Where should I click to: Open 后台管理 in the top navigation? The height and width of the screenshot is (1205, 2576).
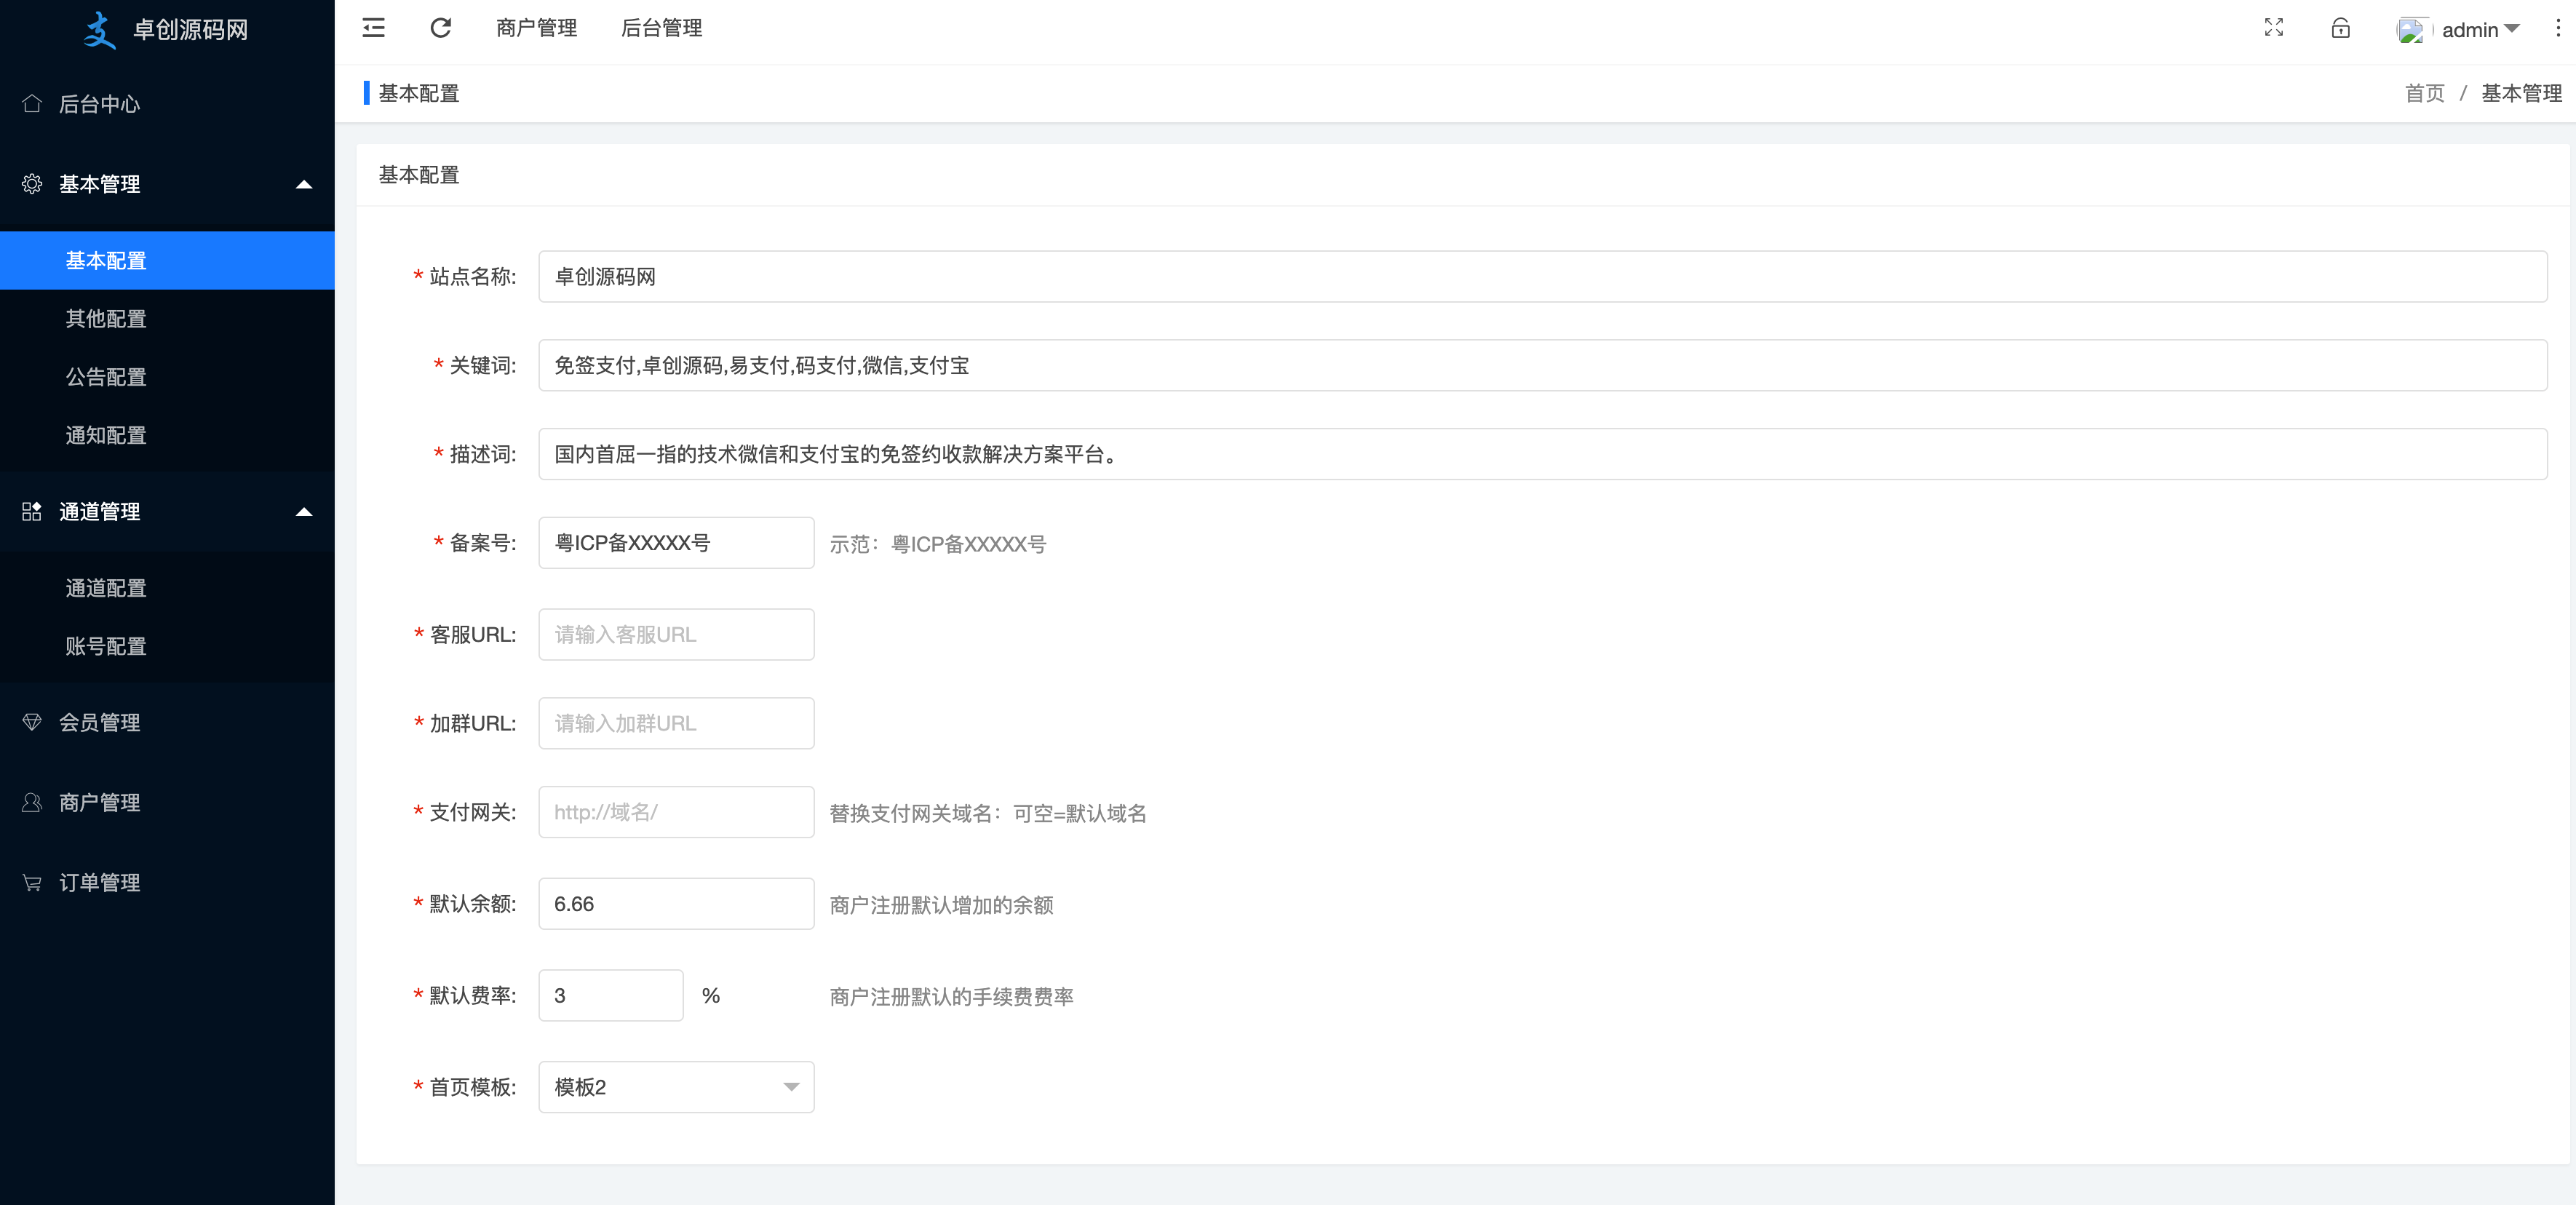pyautogui.click(x=661, y=28)
